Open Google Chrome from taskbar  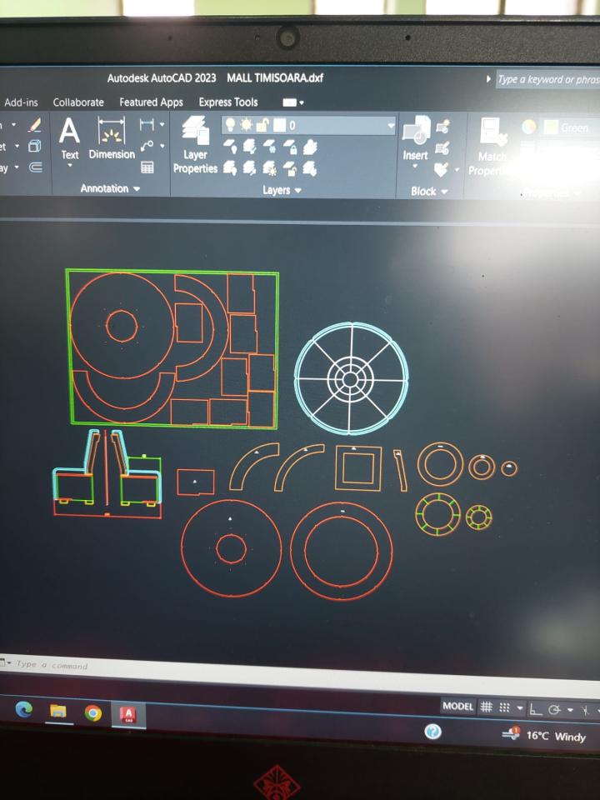click(x=92, y=712)
